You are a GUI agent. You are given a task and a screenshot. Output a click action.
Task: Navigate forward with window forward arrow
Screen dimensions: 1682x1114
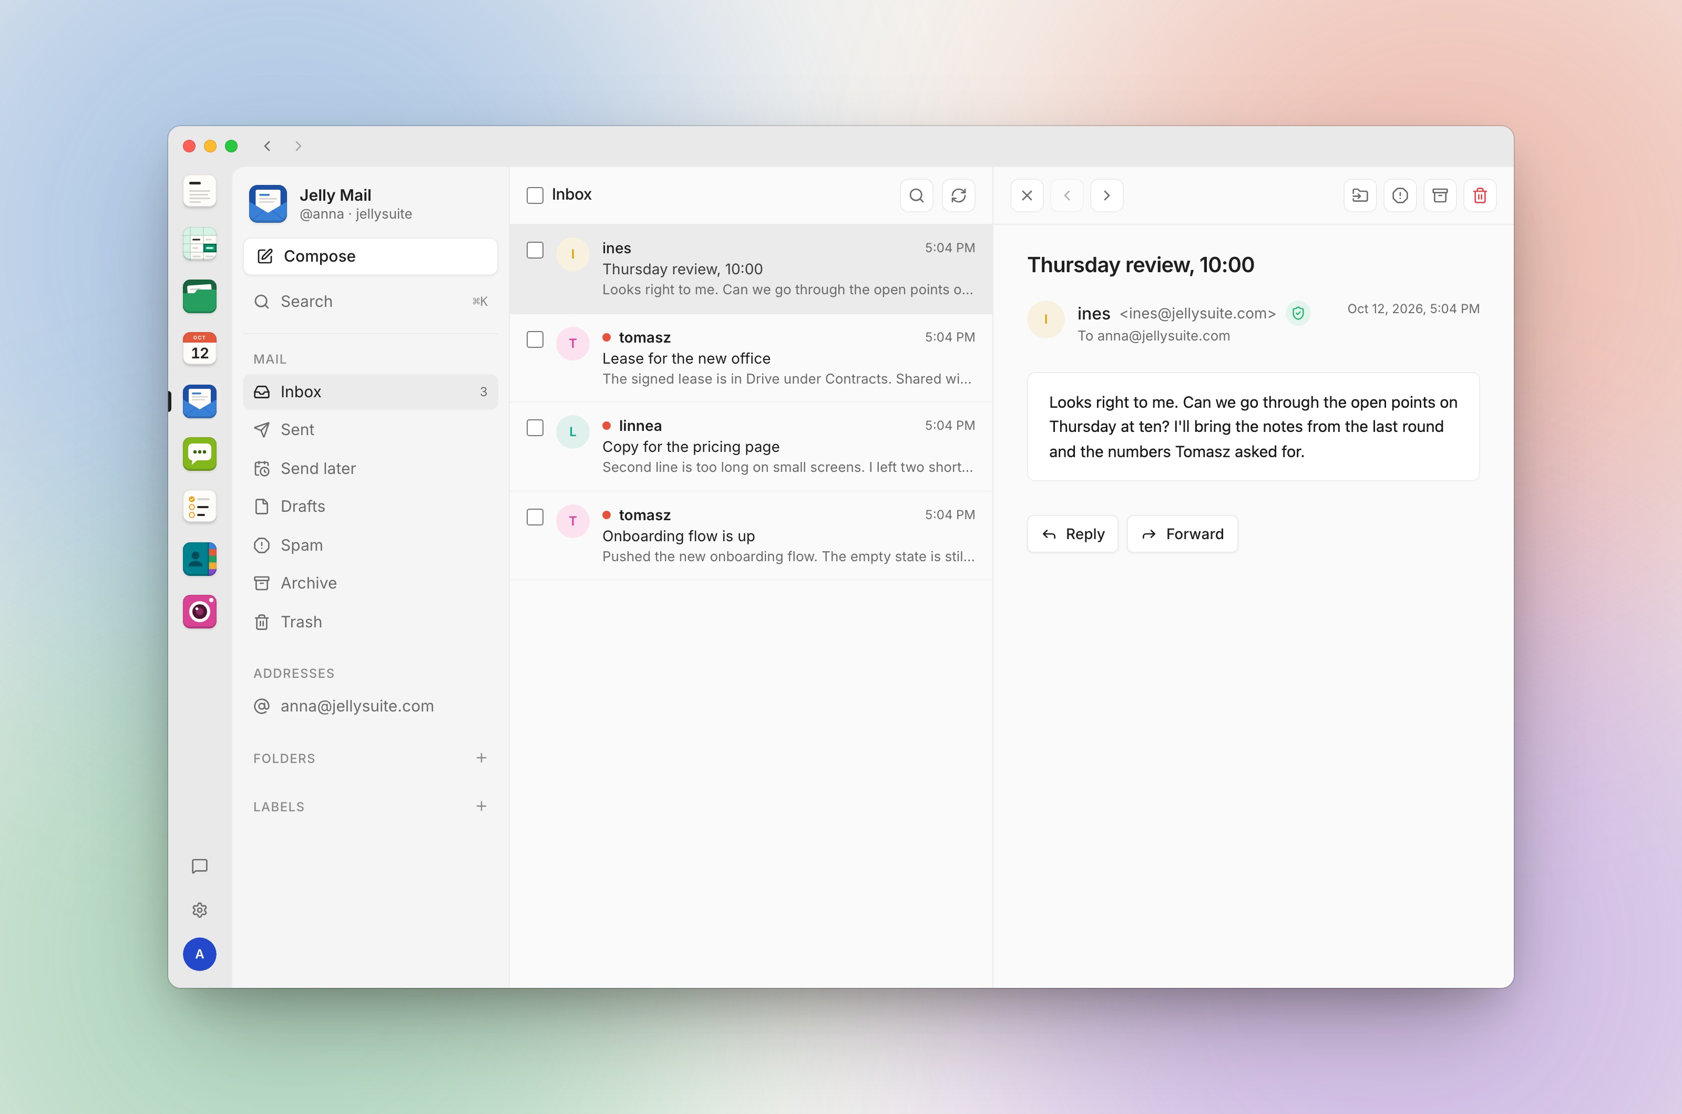click(x=299, y=147)
